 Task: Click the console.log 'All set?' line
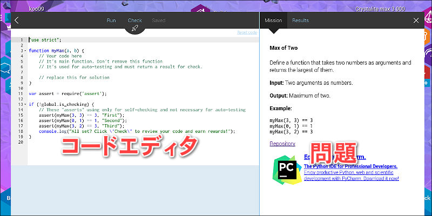(137, 131)
